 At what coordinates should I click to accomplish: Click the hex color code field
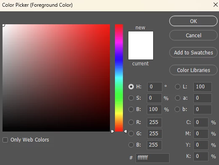tap(152, 158)
